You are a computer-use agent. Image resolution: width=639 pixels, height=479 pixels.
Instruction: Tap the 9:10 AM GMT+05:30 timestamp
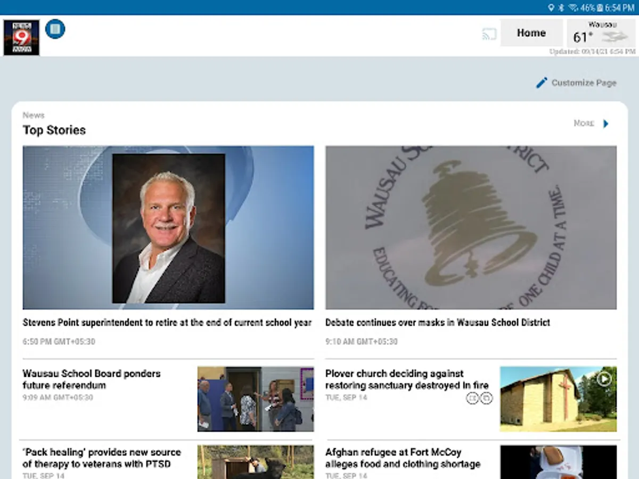[362, 342]
